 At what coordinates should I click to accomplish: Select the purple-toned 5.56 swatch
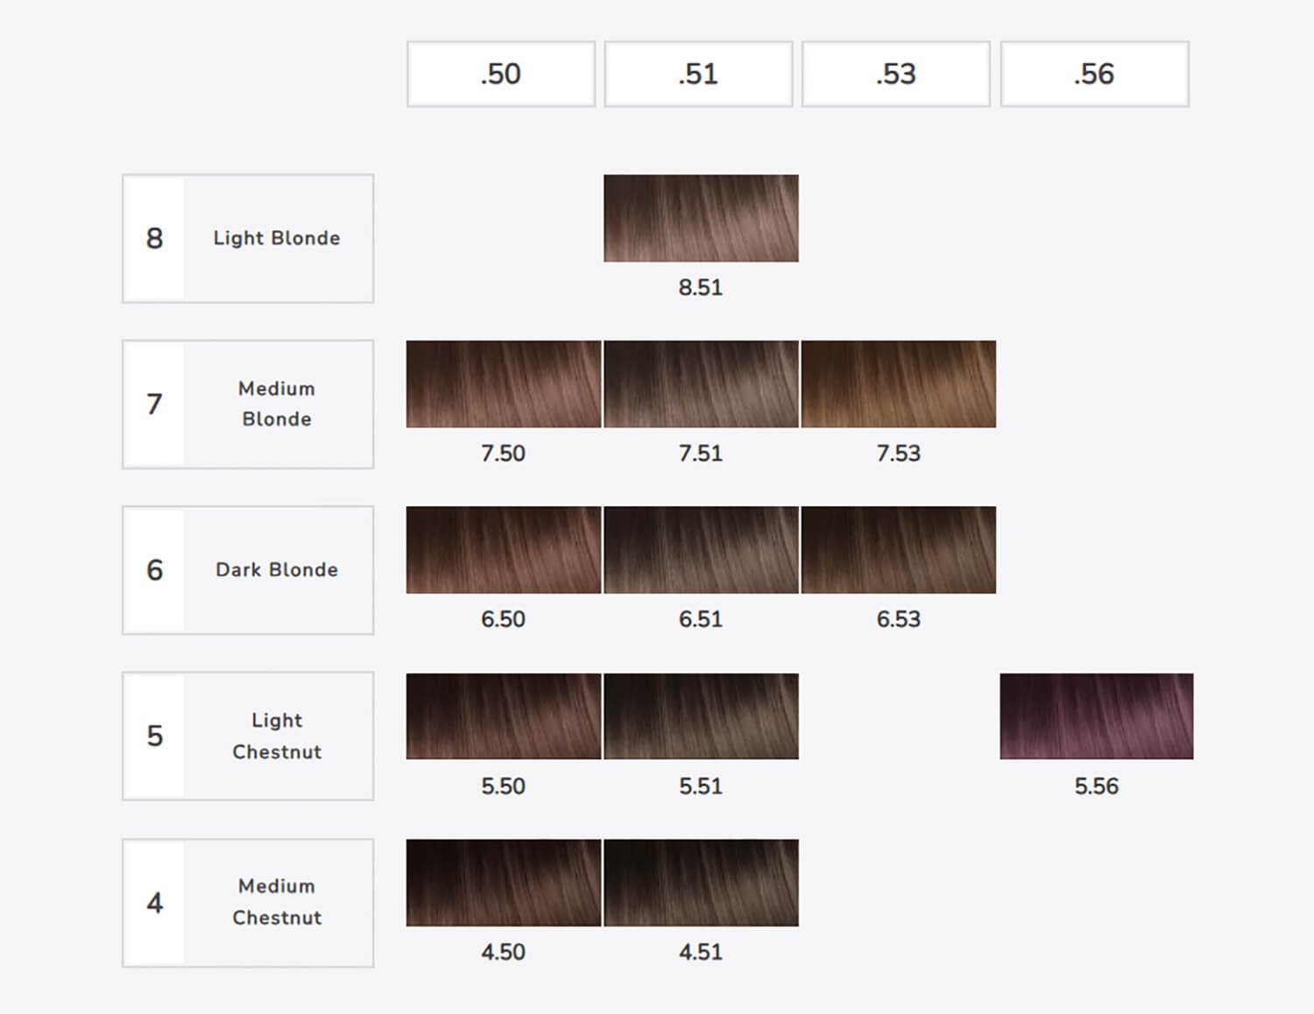[x=1096, y=716]
